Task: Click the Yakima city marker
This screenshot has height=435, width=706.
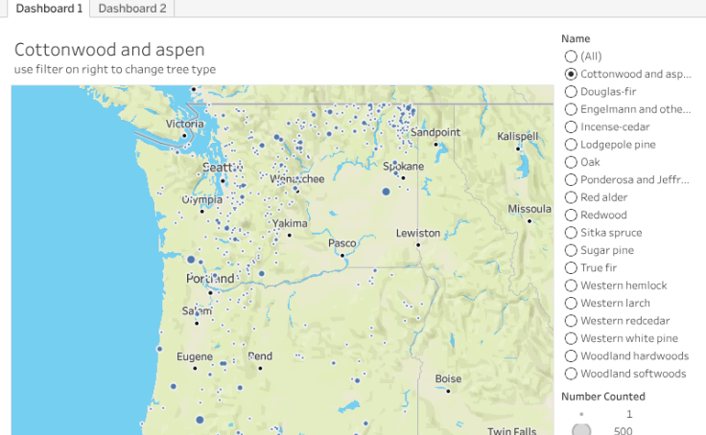Action: [x=290, y=236]
